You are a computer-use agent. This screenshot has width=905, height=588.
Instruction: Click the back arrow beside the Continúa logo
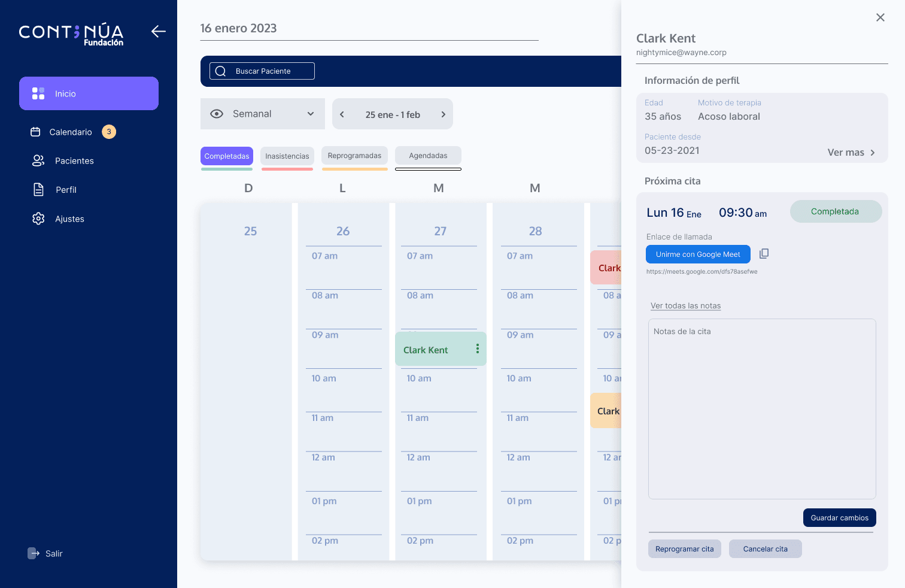pyautogui.click(x=159, y=31)
